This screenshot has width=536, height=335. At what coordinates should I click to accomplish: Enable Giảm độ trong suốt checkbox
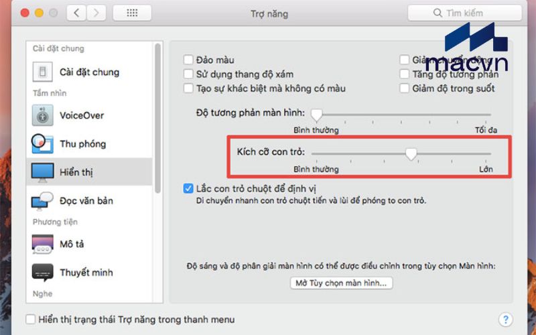coord(405,88)
